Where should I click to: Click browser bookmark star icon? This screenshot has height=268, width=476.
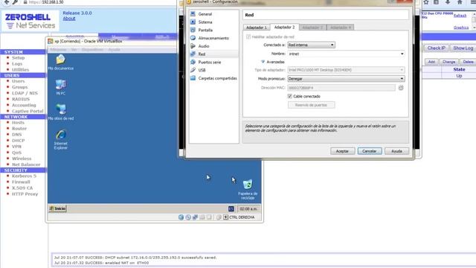(426, 2)
